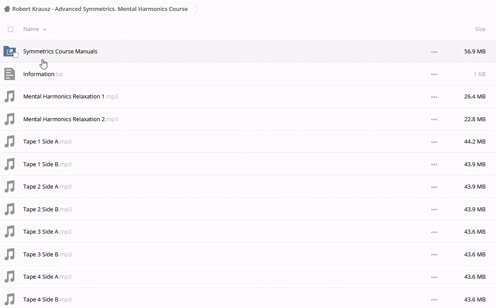This screenshot has width=496, height=308.
Task: Click the text file icon for Information.txt
Action: click(x=9, y=74)
